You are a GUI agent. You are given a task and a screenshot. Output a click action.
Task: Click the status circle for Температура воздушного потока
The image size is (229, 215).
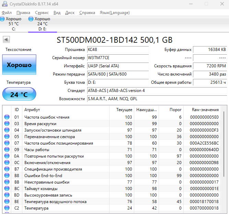7,201
